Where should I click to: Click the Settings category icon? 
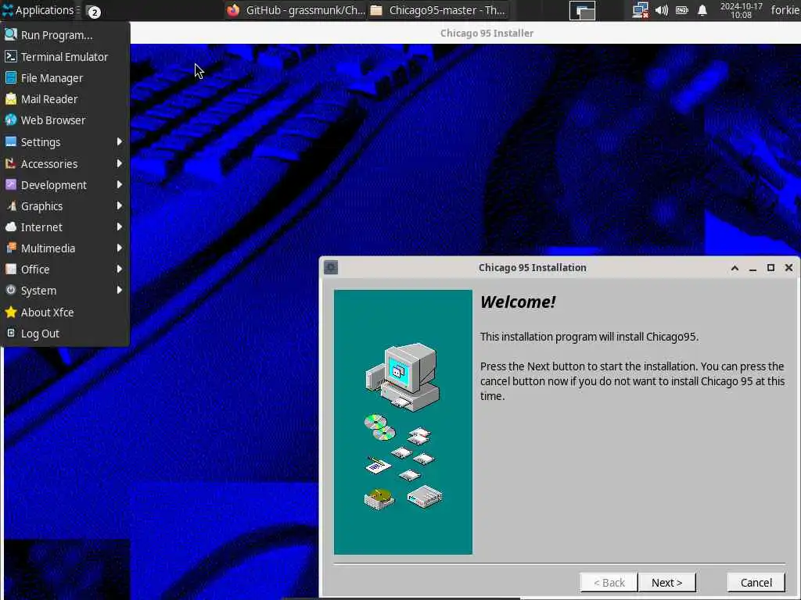click(x=11, y=142)
